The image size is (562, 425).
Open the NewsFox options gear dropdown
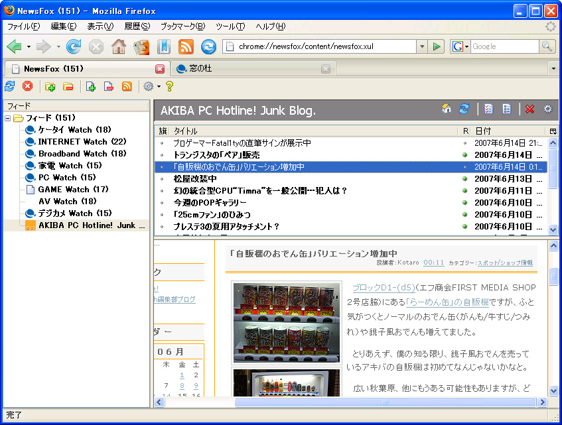[157, 86]
